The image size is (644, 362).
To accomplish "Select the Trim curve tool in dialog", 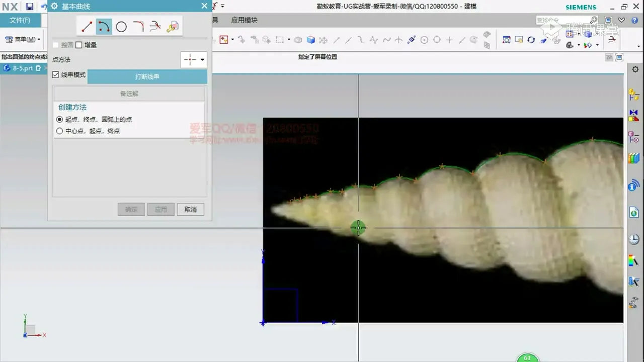I will point(155,27).
